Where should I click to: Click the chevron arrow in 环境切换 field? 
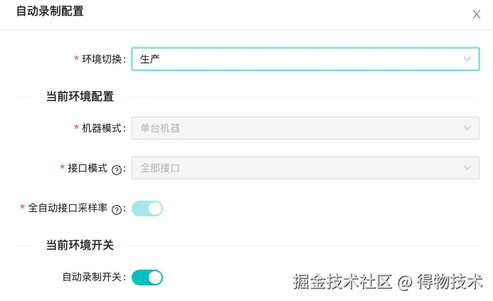pos(467,59)
